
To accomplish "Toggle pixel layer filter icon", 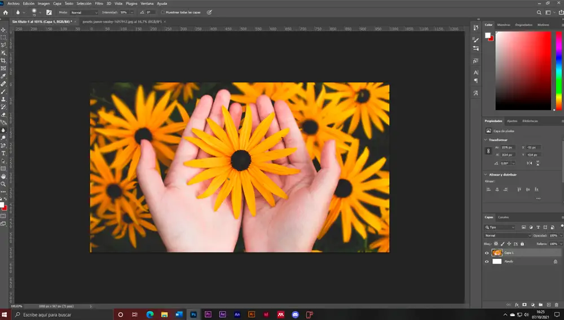I will (x=524, y=227).
